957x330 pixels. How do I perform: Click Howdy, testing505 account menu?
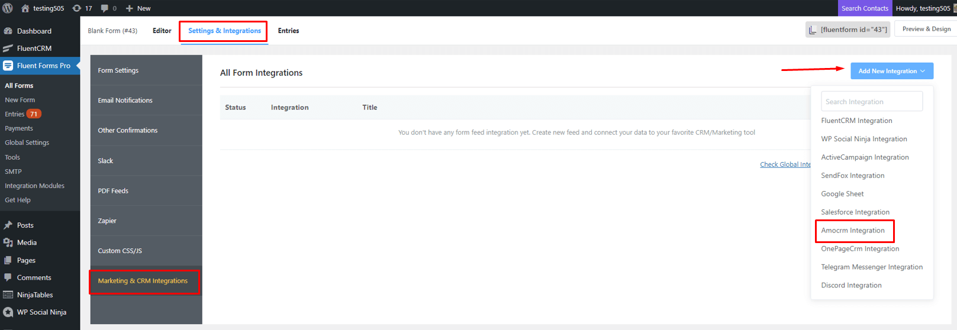924,8
